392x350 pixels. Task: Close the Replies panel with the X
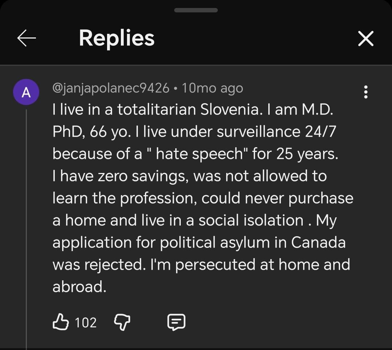366,38
